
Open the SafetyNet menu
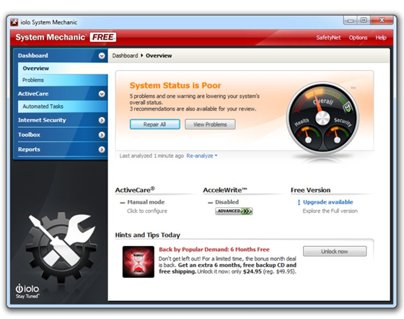(328, 38)
